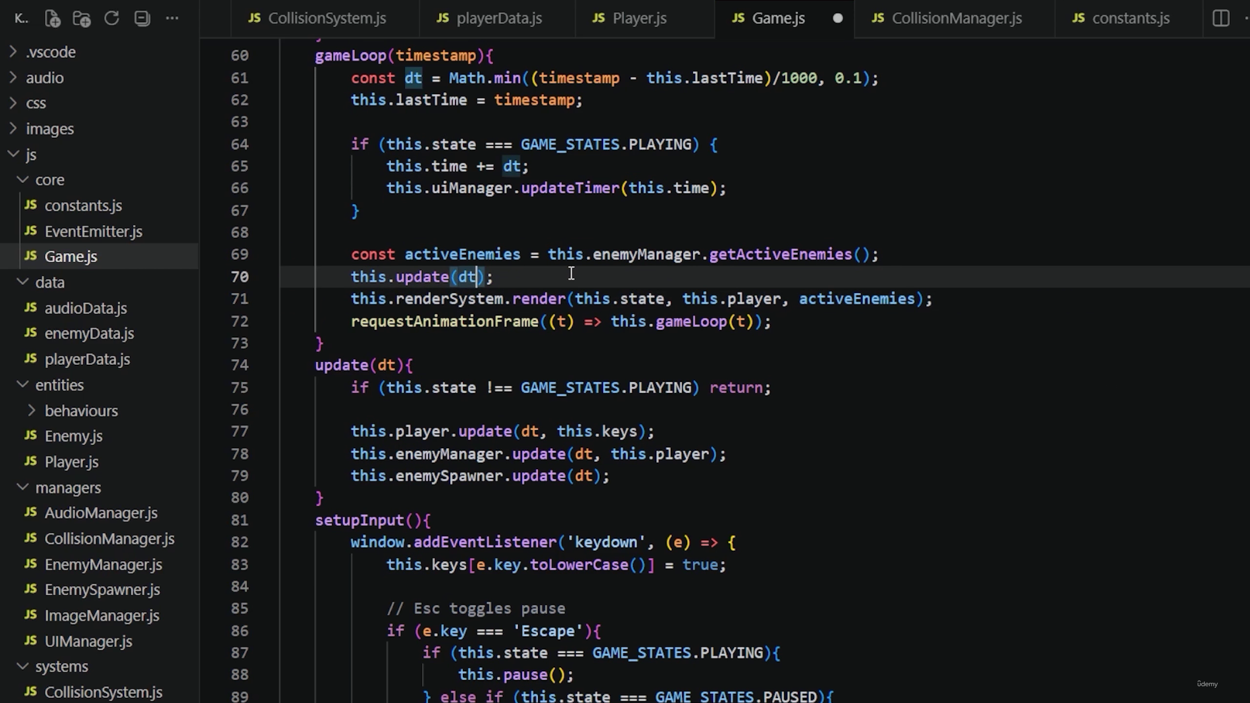
Task: Open CollisionManager.js in managers folder
Action: 99,538
